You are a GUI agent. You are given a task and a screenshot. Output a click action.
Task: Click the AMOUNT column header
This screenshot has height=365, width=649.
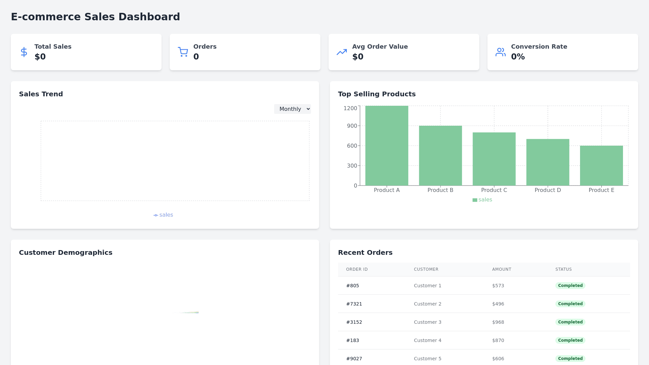(x=502, y=269)
